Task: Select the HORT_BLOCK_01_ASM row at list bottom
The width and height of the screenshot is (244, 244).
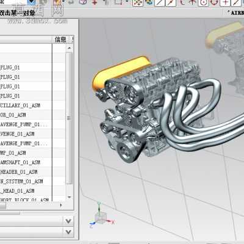Action: pos(26,199)
